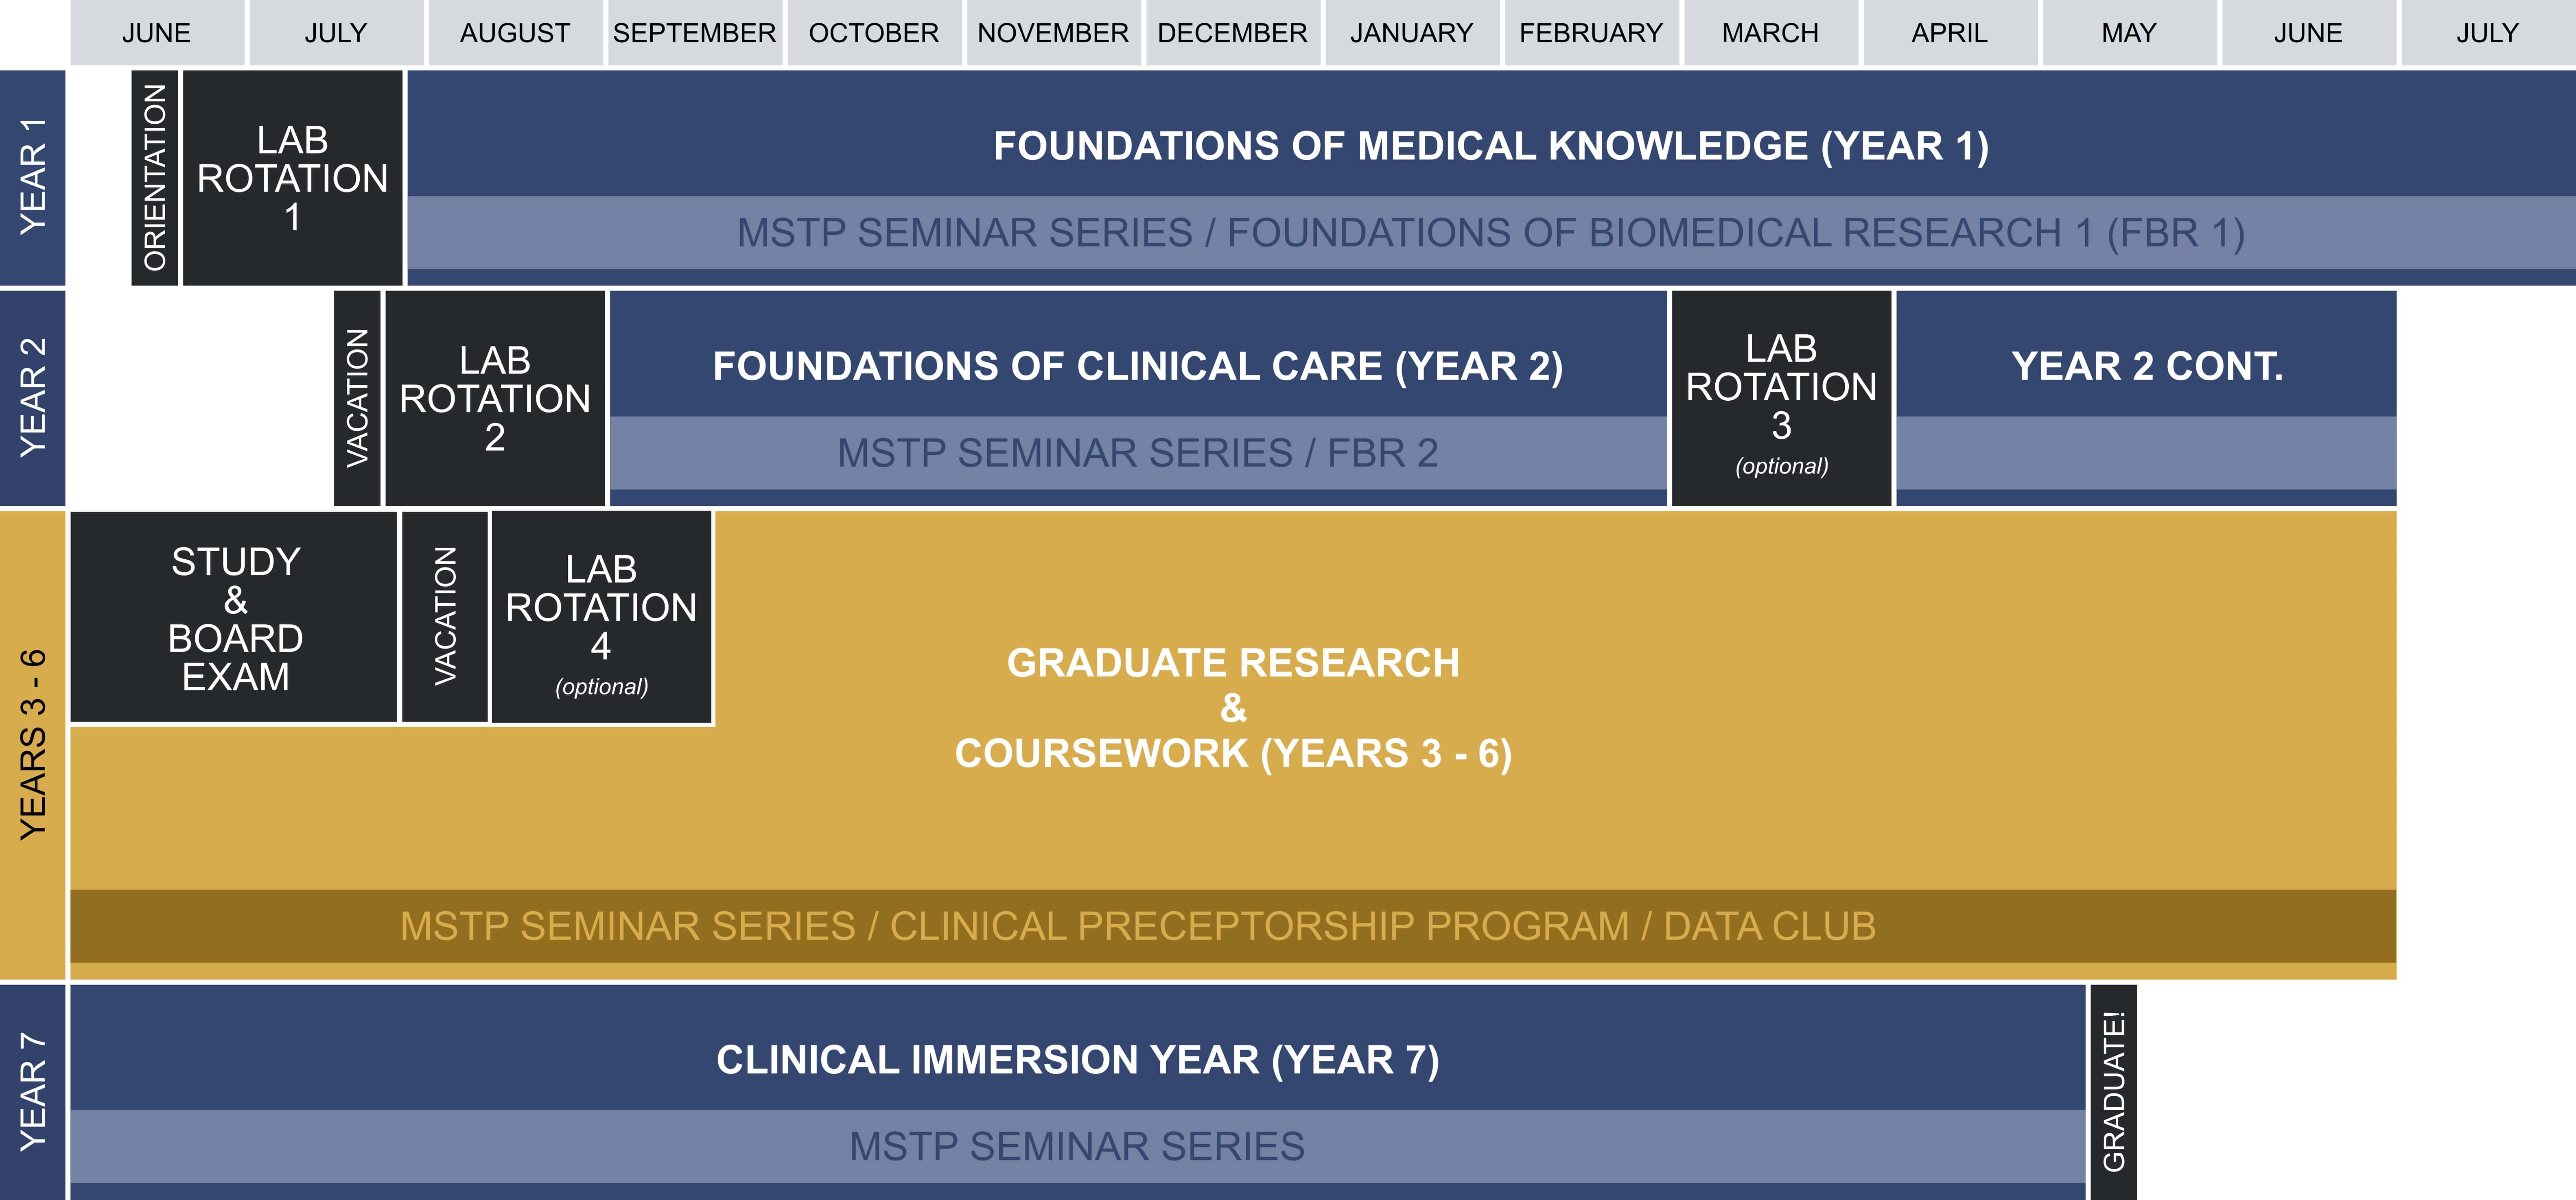This screenshot has height=1200, width=2576.
Task: Click the YEAR 1 row label
Action: [33, 177]
